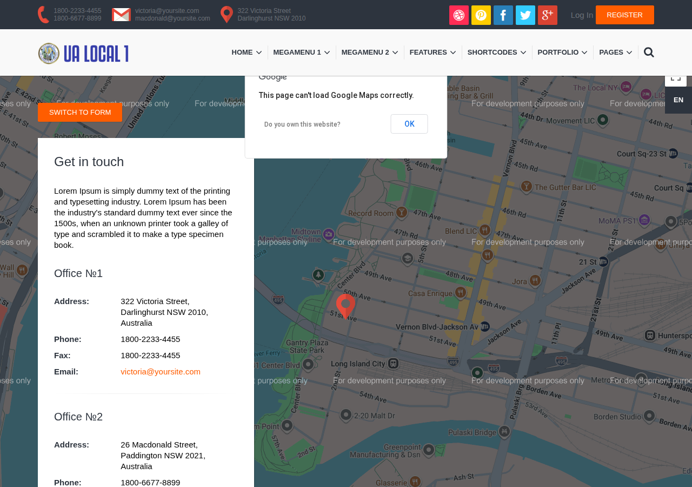Click OK in the Google Maps dialog
The image size is (692, 487).
(x=409, y=124)
